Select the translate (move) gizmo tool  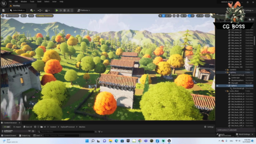(x=164, y=16)
